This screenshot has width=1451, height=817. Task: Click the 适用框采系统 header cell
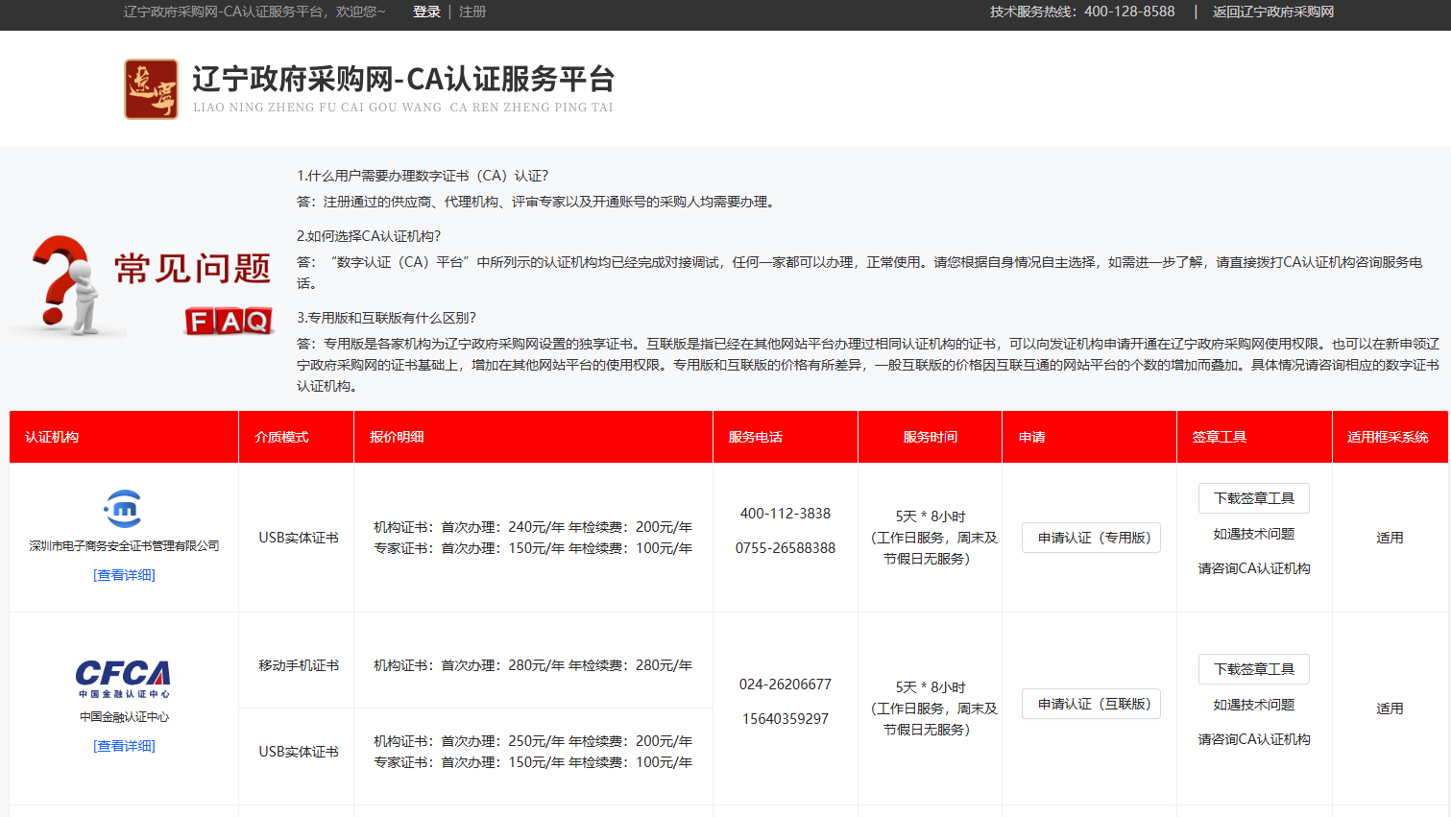pyautogui.click(x=1390, y=436)
